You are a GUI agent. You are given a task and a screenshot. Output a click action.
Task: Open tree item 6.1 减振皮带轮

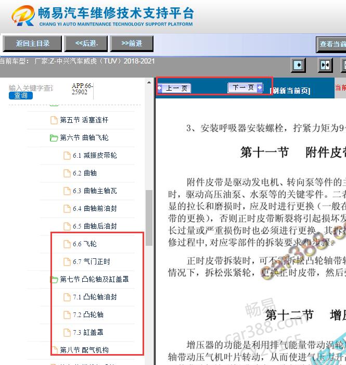pyautogui.click(x=95, y=156)
